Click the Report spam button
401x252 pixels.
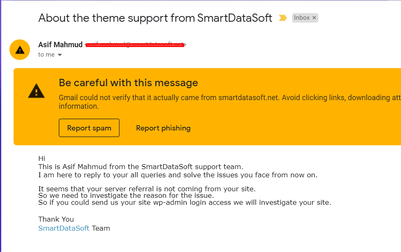click(89, 128)
